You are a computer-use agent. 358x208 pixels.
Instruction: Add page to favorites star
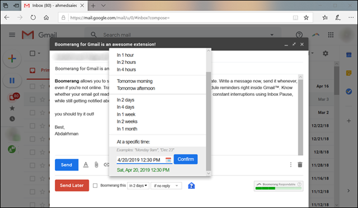(x=306, y=17)
